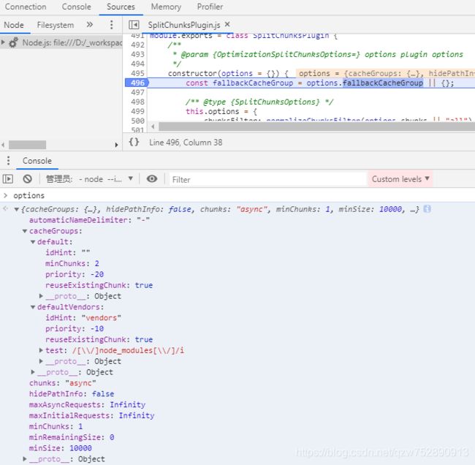The width and height of the screenshot is (475, 465).
Task: Click the highlighted fallbackCacheGroup token
Action: 383,83
